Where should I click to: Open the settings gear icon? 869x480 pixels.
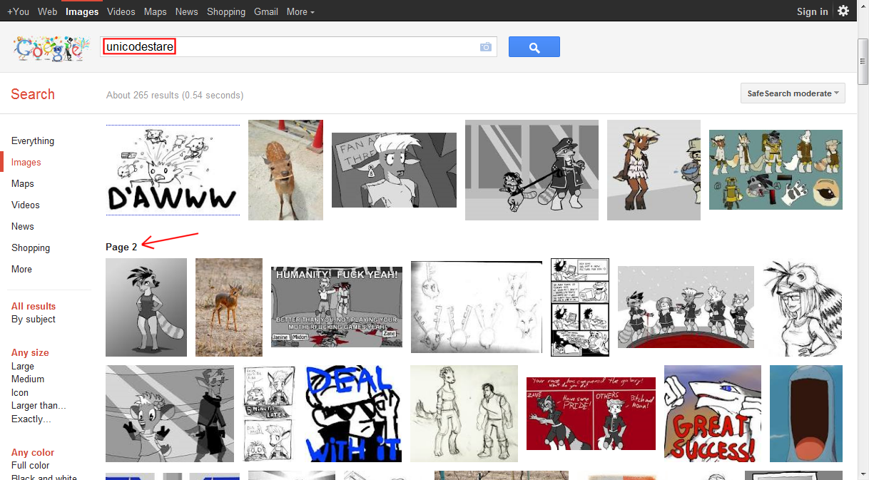point(843,11)
